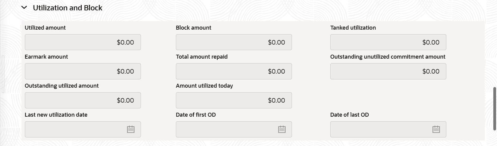Select Outstanding unutilized commitment amount field
This screenshot has width=497, height=146.
click(x=388, y=71)
